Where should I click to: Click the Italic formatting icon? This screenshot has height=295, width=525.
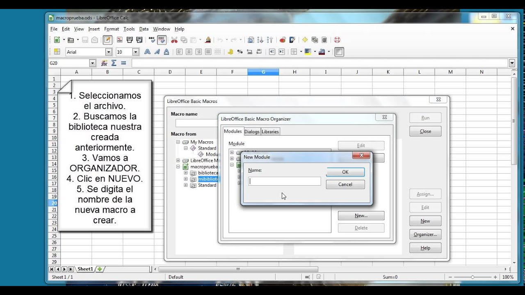[x=157, y=52]
